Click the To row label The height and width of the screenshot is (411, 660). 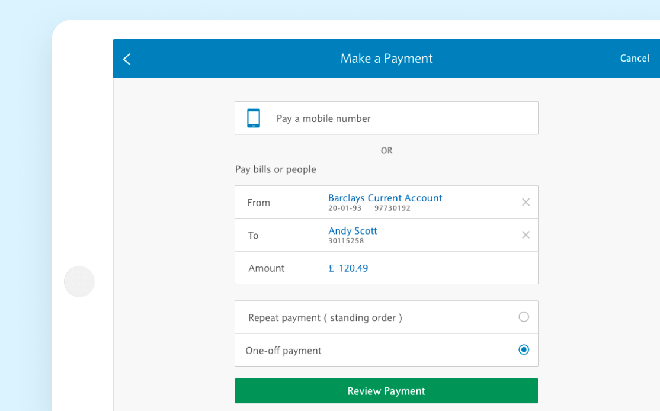coord(253,236)
